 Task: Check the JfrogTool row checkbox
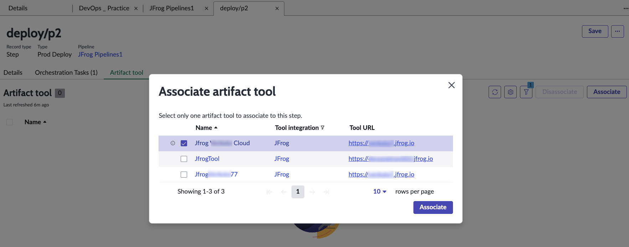point(184,159)
